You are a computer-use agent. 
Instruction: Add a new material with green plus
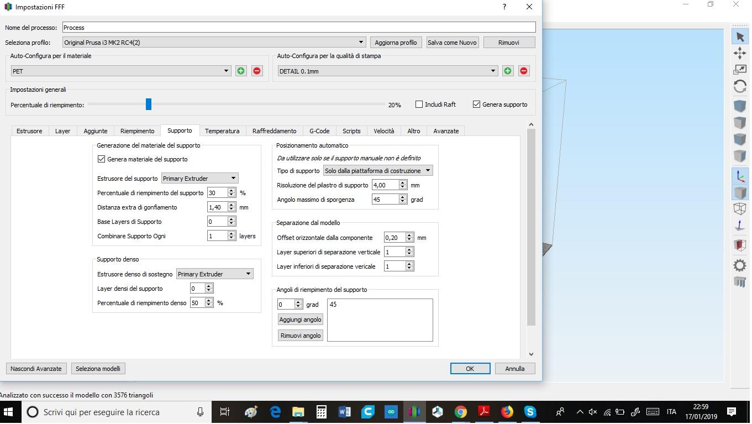click(241, 71)
